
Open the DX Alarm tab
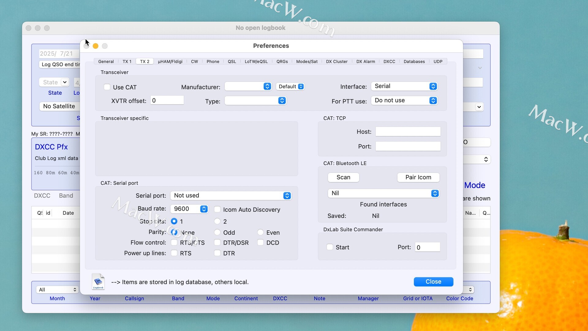point(366,62)
